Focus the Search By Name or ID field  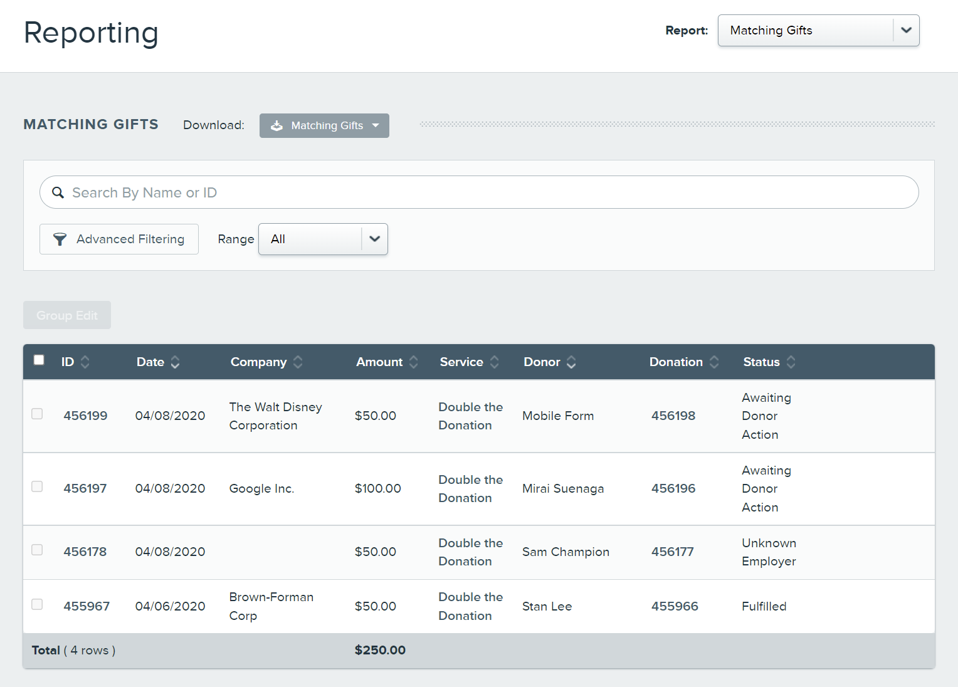point(479,192)
